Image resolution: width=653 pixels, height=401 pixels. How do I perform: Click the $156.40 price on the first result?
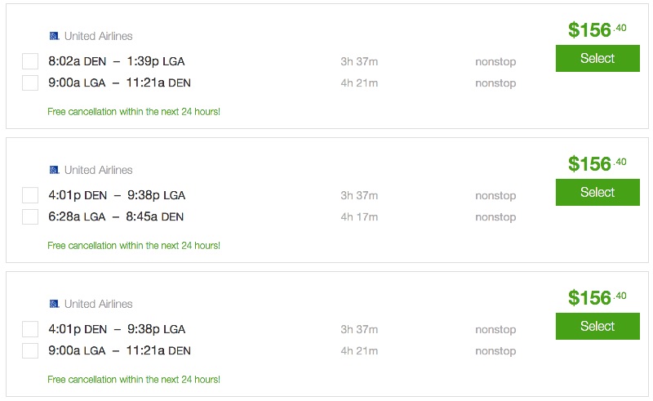tap(596, 29)
